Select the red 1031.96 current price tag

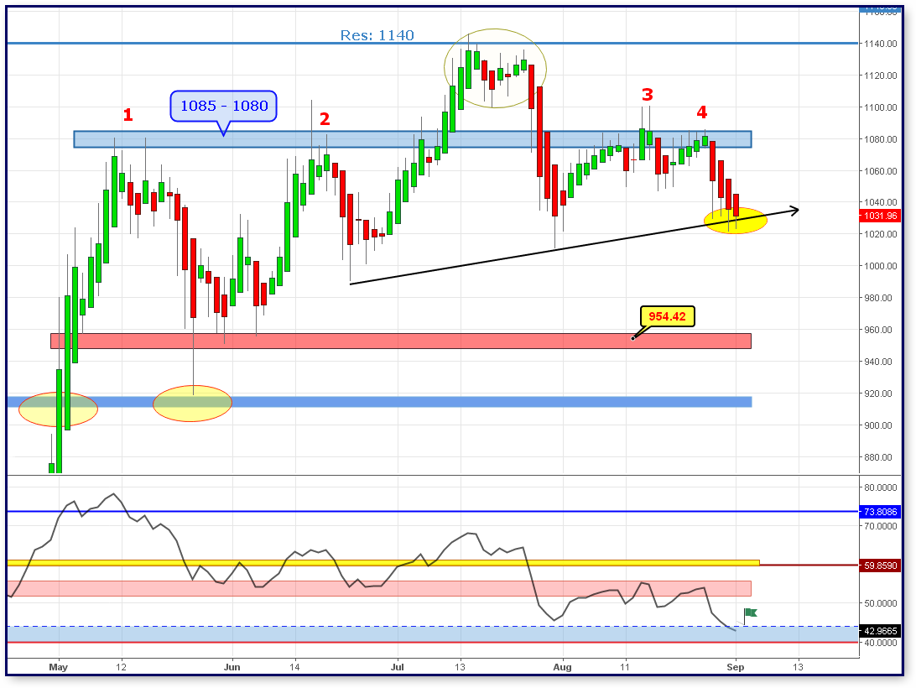click(x=881, y=216)
